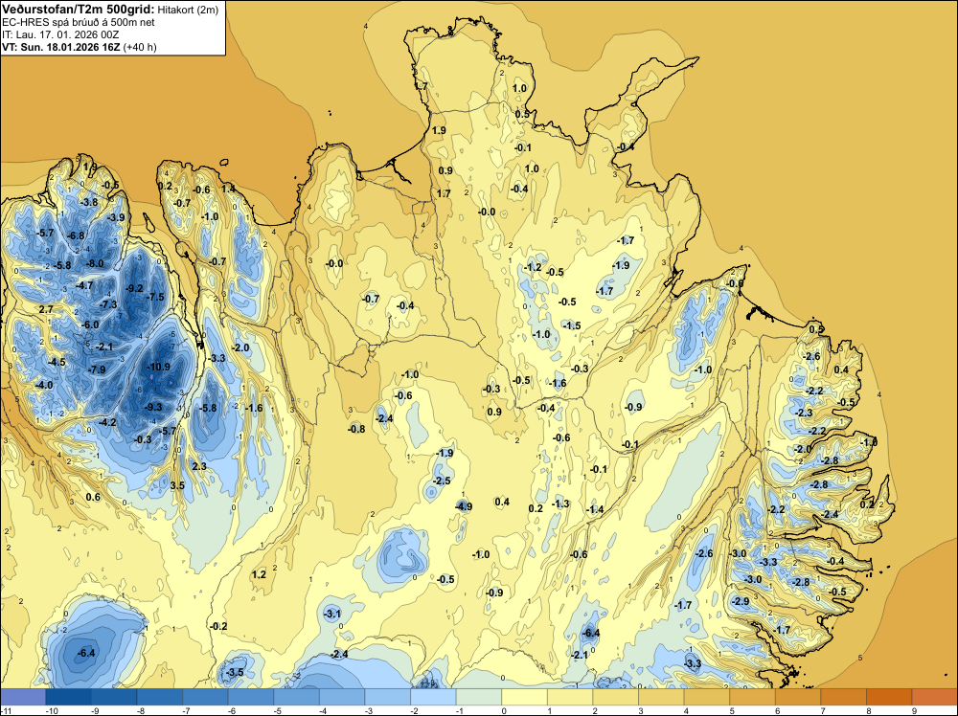Select the orange swatch between 8 and 9
This screenshot has width=958, height=716.
click(x=889, y=697)
